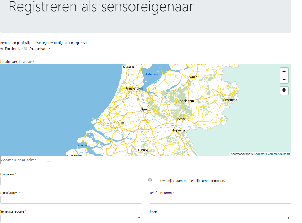Image resolution: width=302 pixels, height=223 pixels.
Task: Click Amsterdam on the map
Action: pos(134,88)
